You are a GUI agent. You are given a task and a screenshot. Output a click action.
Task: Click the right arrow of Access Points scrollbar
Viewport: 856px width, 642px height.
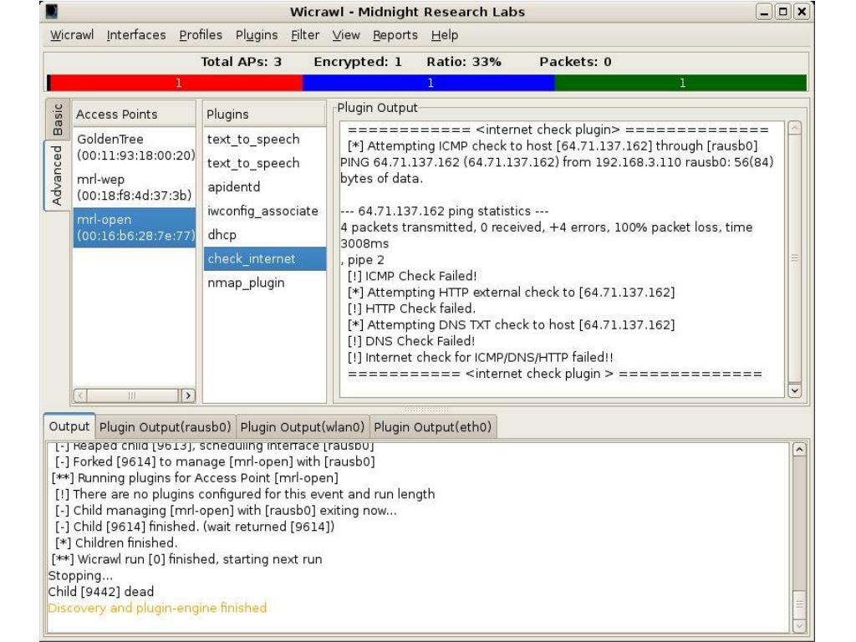[188, 395]
